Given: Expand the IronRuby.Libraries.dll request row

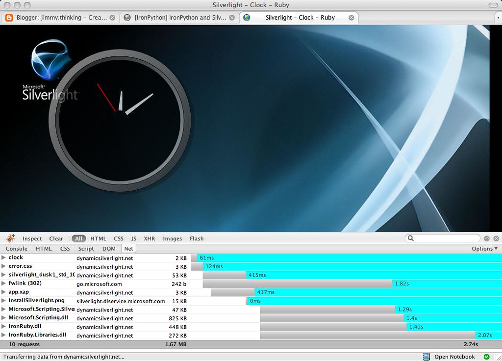Looking at the screenshot, I should (x=3, y=335).
